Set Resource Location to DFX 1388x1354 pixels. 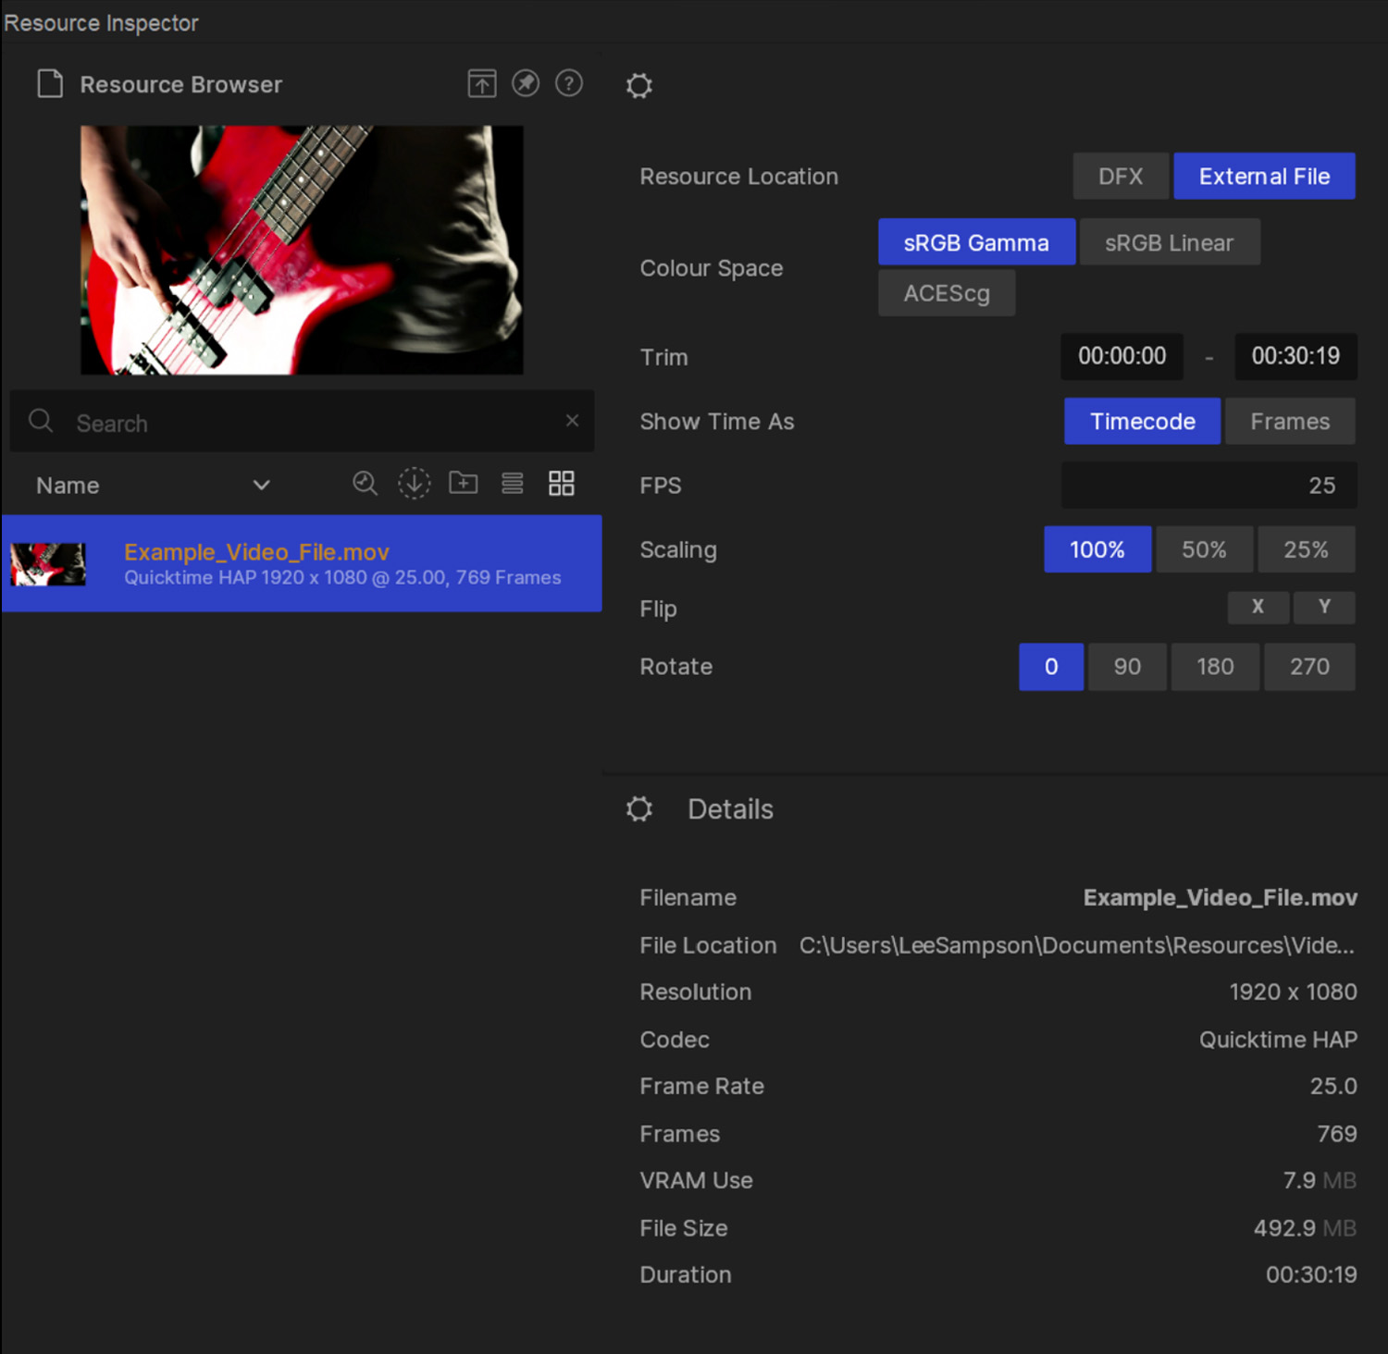pos(1120,177)
